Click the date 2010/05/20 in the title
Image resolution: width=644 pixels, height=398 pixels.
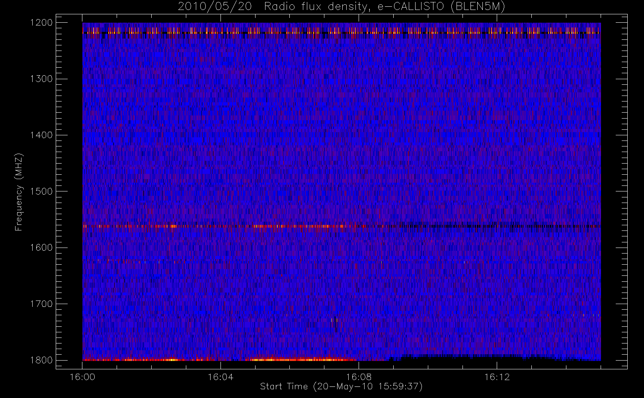215,7
